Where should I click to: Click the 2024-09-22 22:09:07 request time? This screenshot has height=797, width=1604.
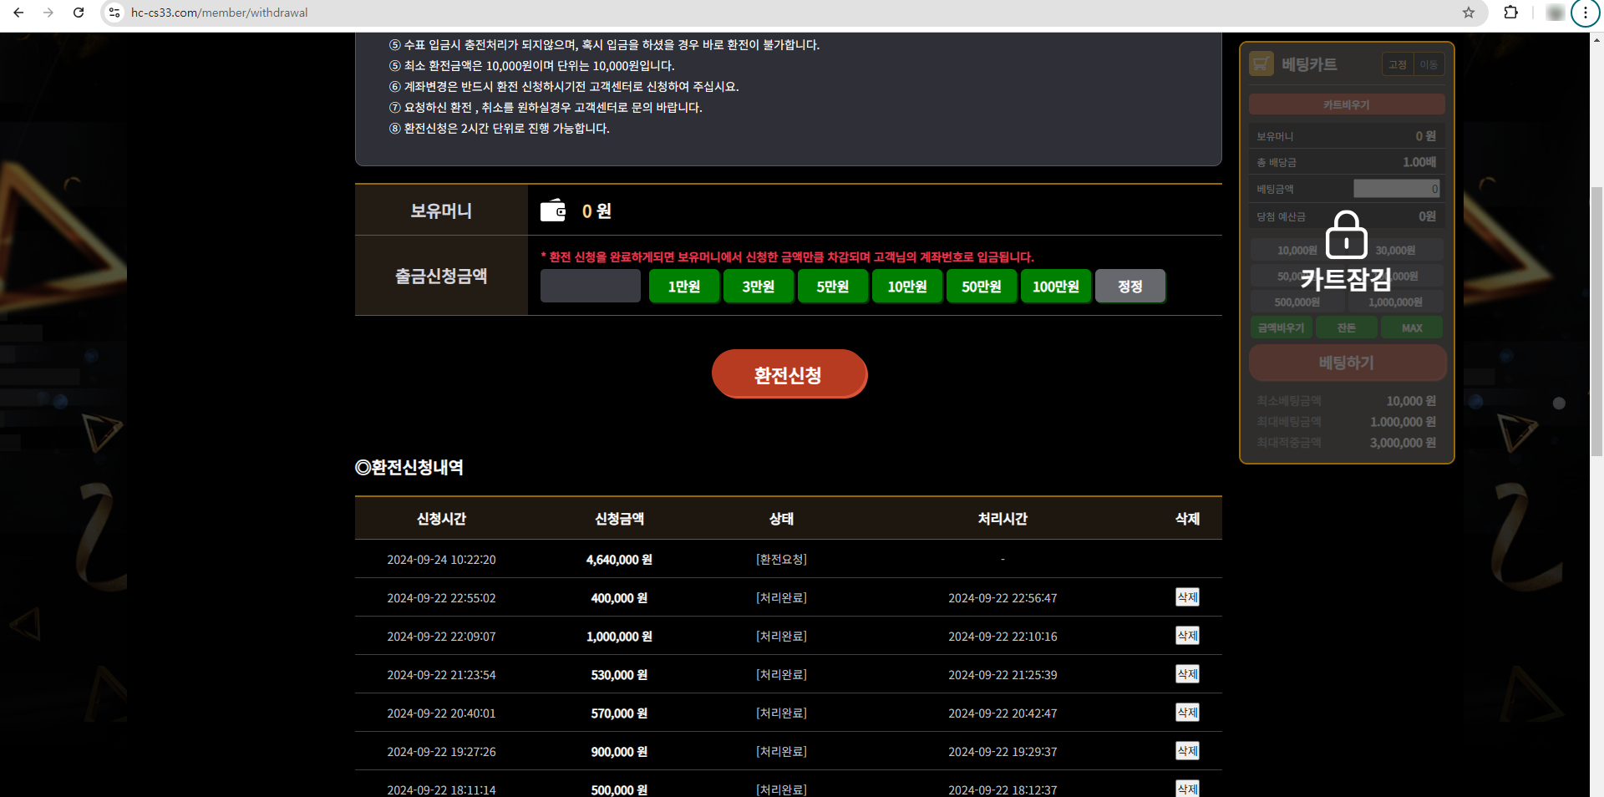click(441, 637)
